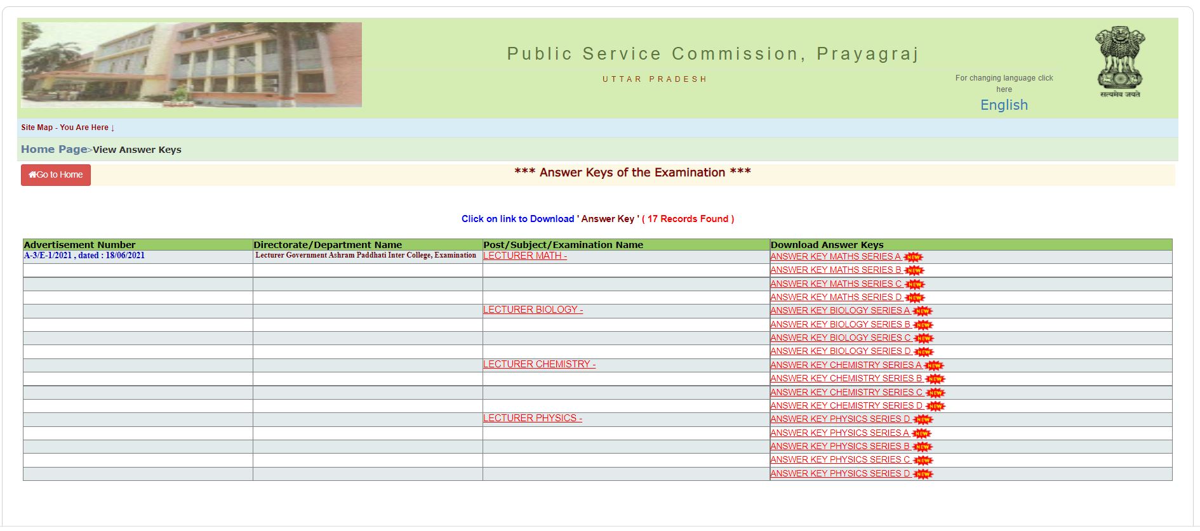Image resolution: width=1200 pixels, height=531 pixels.
Task: Download ANSWER KEY PHYSICS SERIES C
Action: coord(841,459)
